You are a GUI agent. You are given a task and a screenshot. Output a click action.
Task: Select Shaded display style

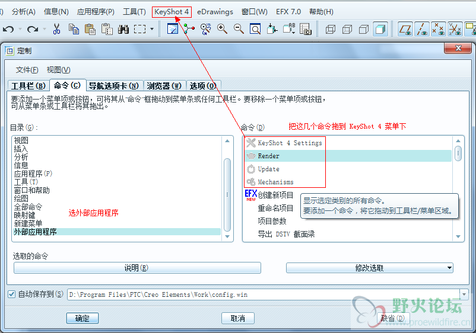(x=380, y=30)
